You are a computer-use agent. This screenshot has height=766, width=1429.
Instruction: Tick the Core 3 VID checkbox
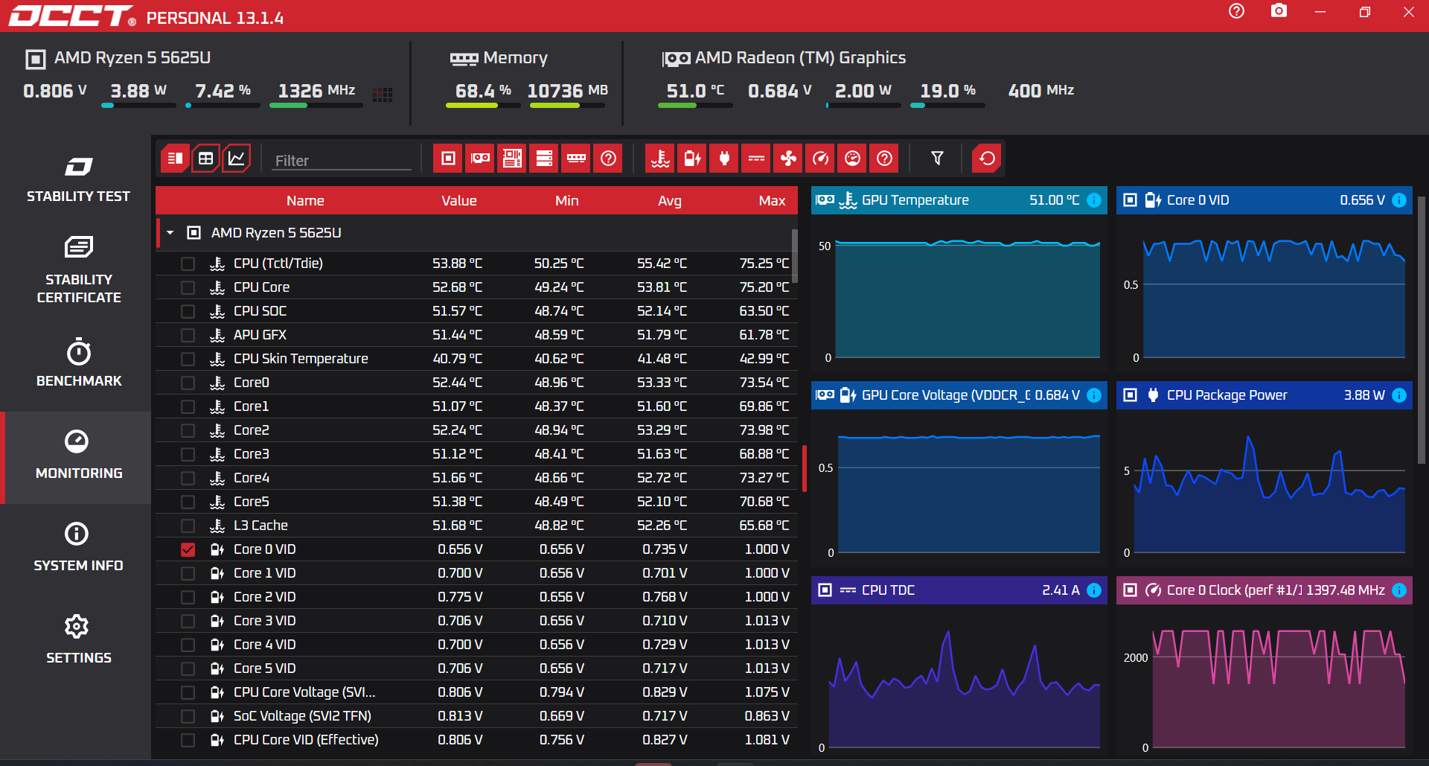(188, 621)
